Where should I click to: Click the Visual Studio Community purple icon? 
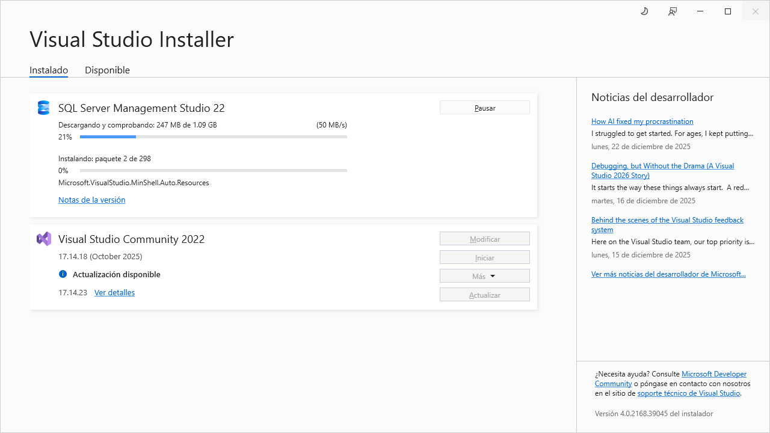click(x=43, y=239)
